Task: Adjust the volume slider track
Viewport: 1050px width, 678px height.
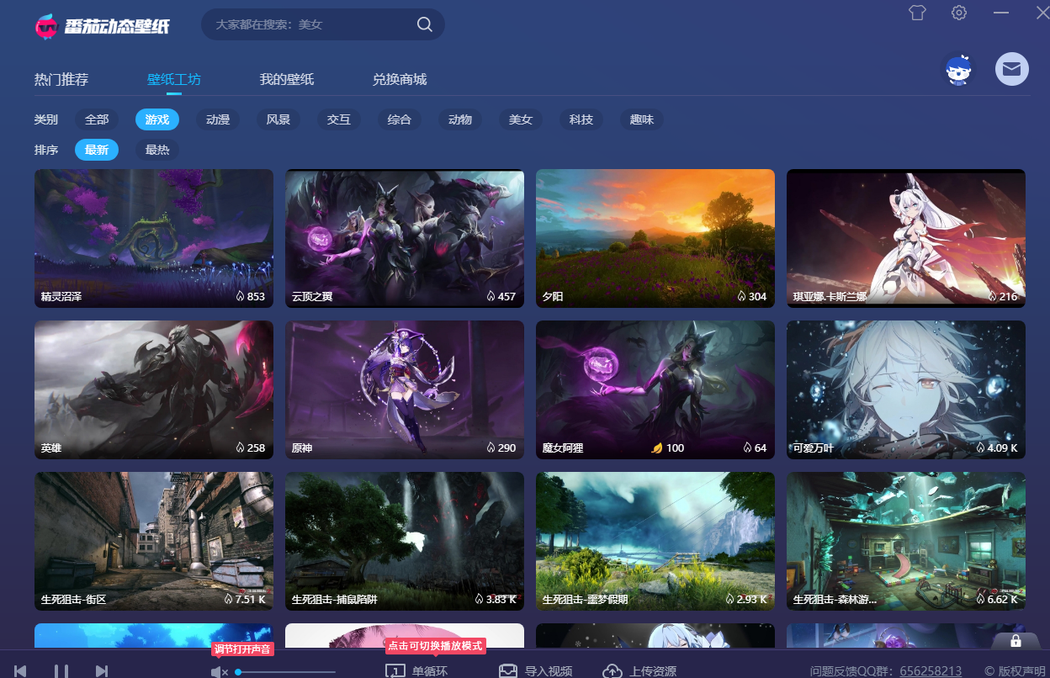Action: [286, 672]
